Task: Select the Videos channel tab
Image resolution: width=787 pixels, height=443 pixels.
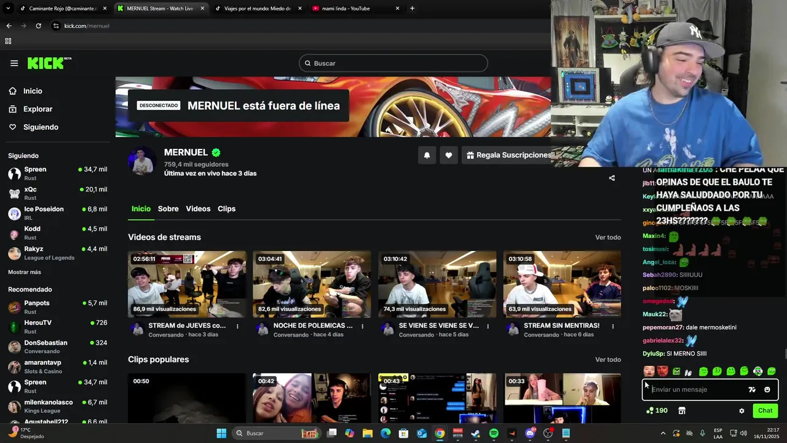Action: click(198, 209)
